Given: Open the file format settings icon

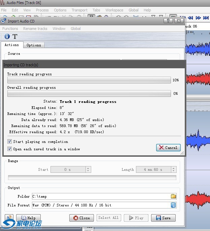Looking at the screenshot, I should point(173,205).
